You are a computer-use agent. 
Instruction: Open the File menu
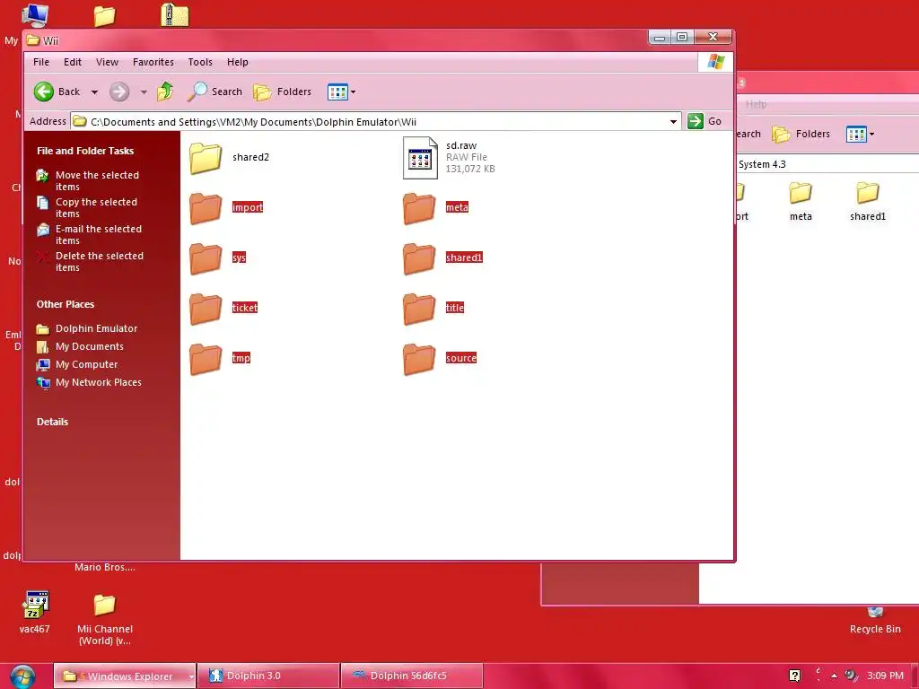[41, 62]
